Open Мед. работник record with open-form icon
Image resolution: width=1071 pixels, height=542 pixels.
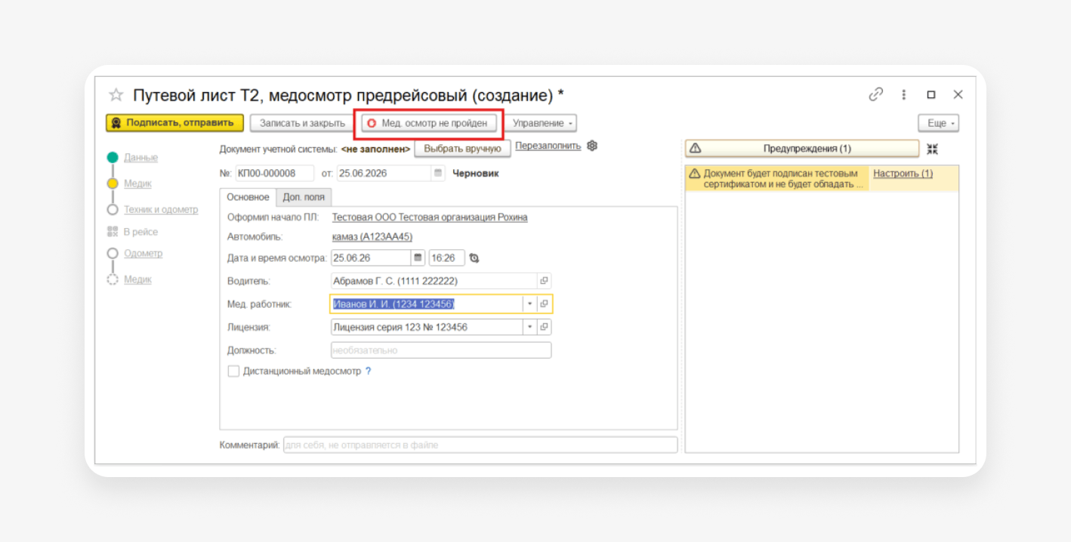click(544, 303)
